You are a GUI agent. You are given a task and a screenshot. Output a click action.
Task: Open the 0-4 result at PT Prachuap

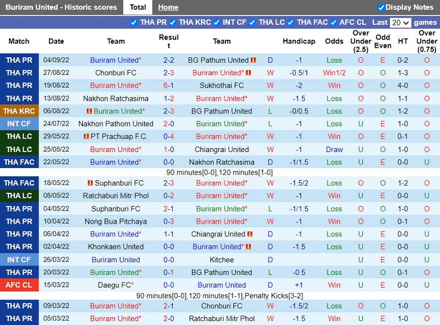(169, 137)
